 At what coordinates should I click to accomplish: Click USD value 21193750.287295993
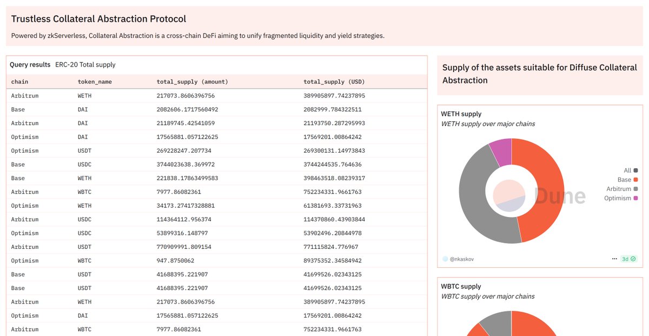pos(334,123)
